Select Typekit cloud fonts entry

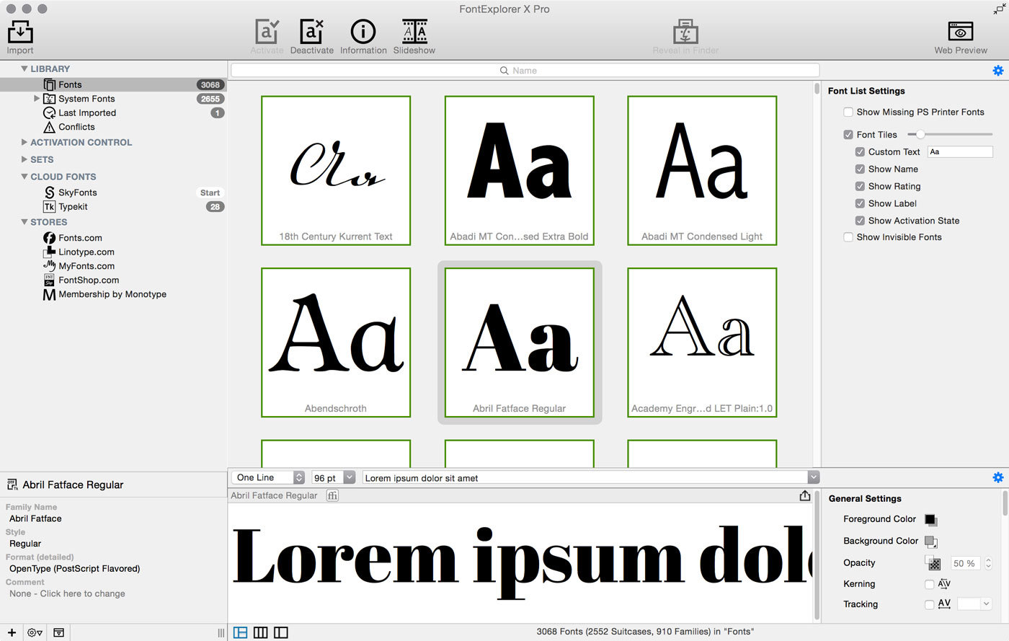(x=73, y=206)
